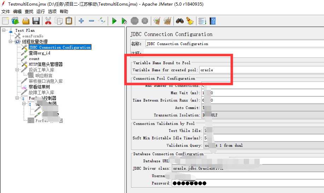Image resolution: width=324 pixels, height=193 pixels.
Task: Click Variable Name for created pool field
Action: 261,70
